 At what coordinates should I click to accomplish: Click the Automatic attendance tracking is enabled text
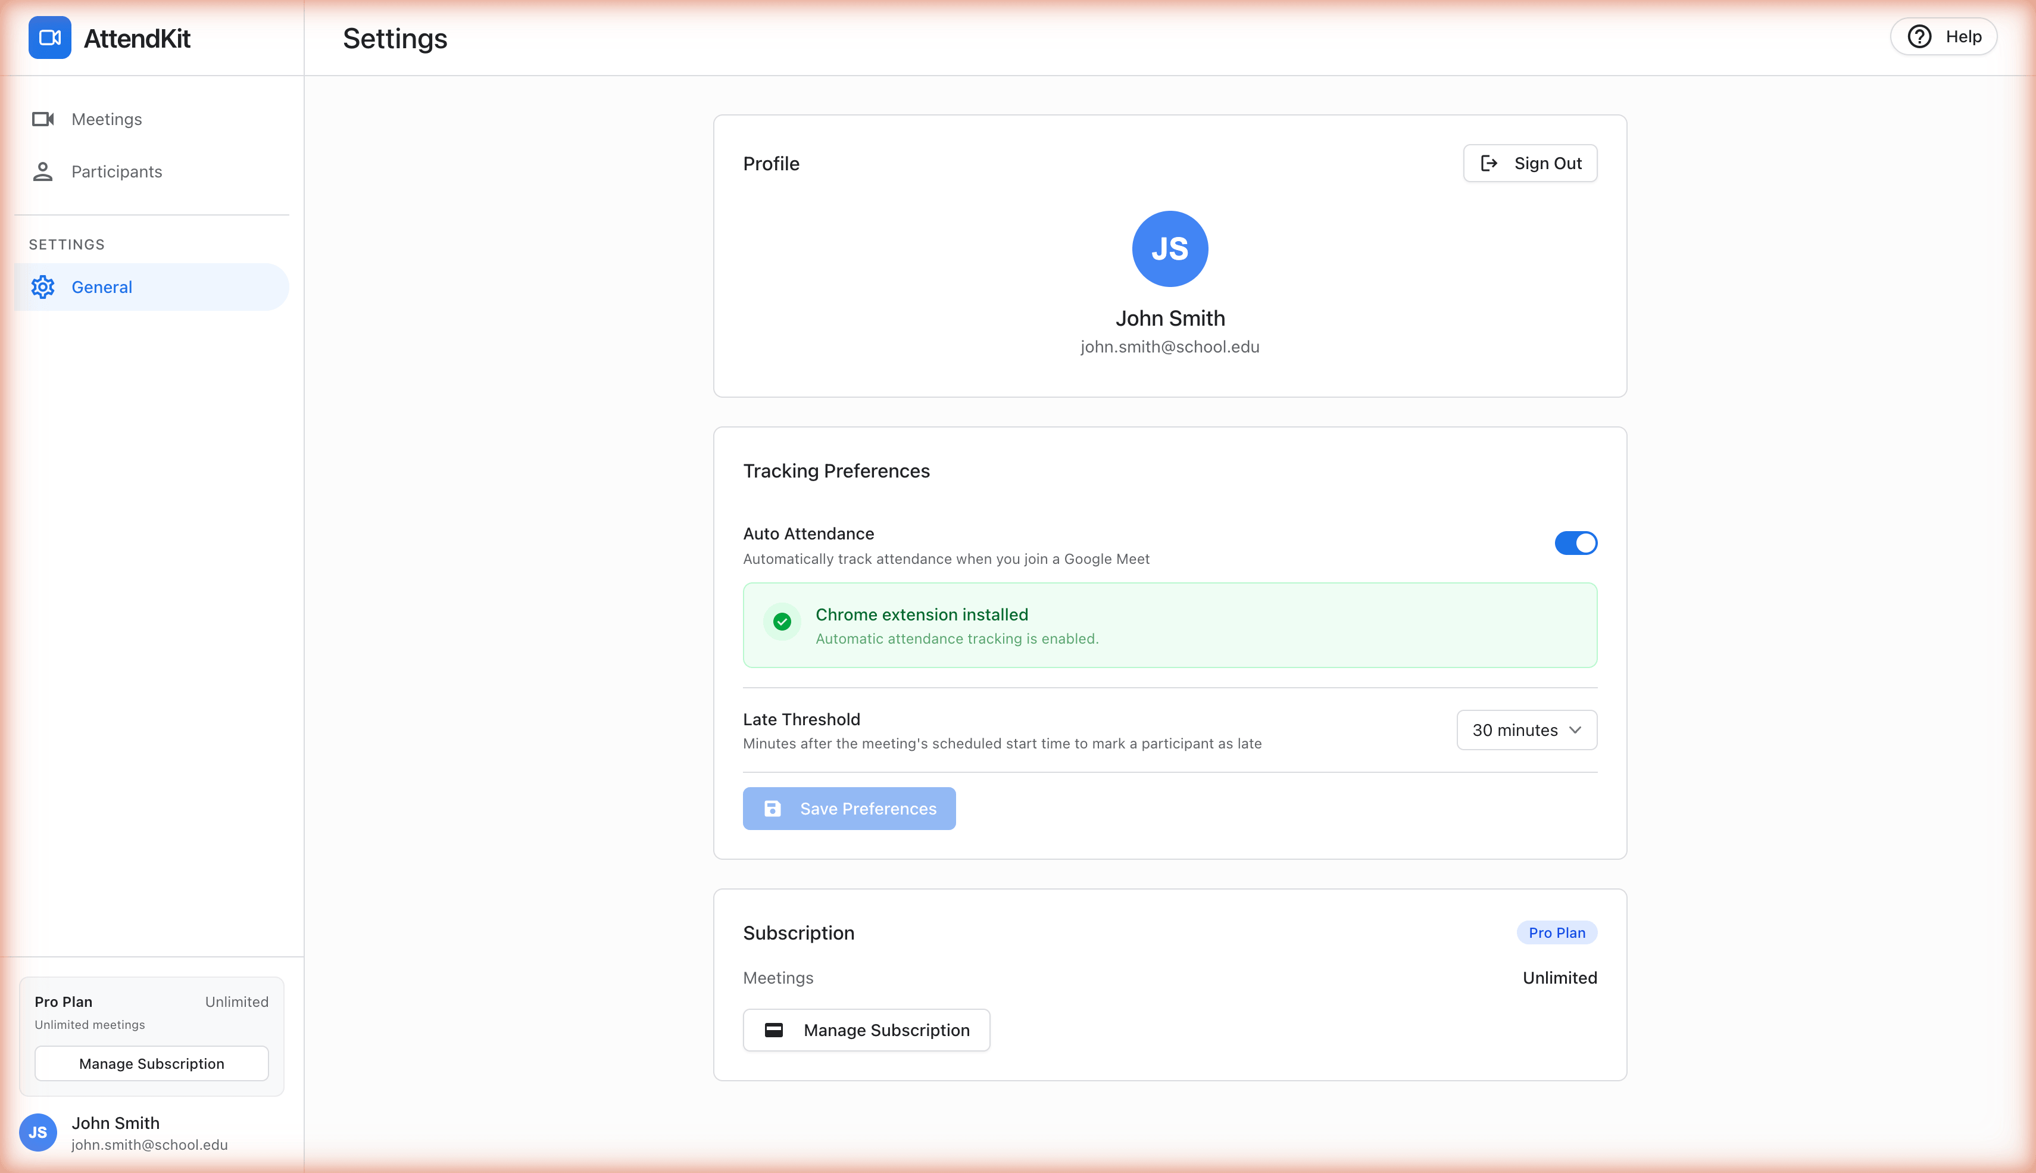957,638
